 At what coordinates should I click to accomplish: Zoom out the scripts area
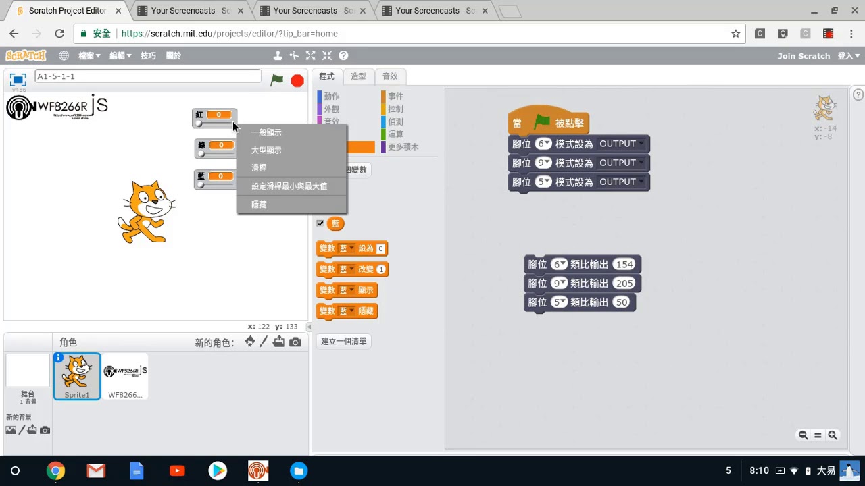coord(803,435)
